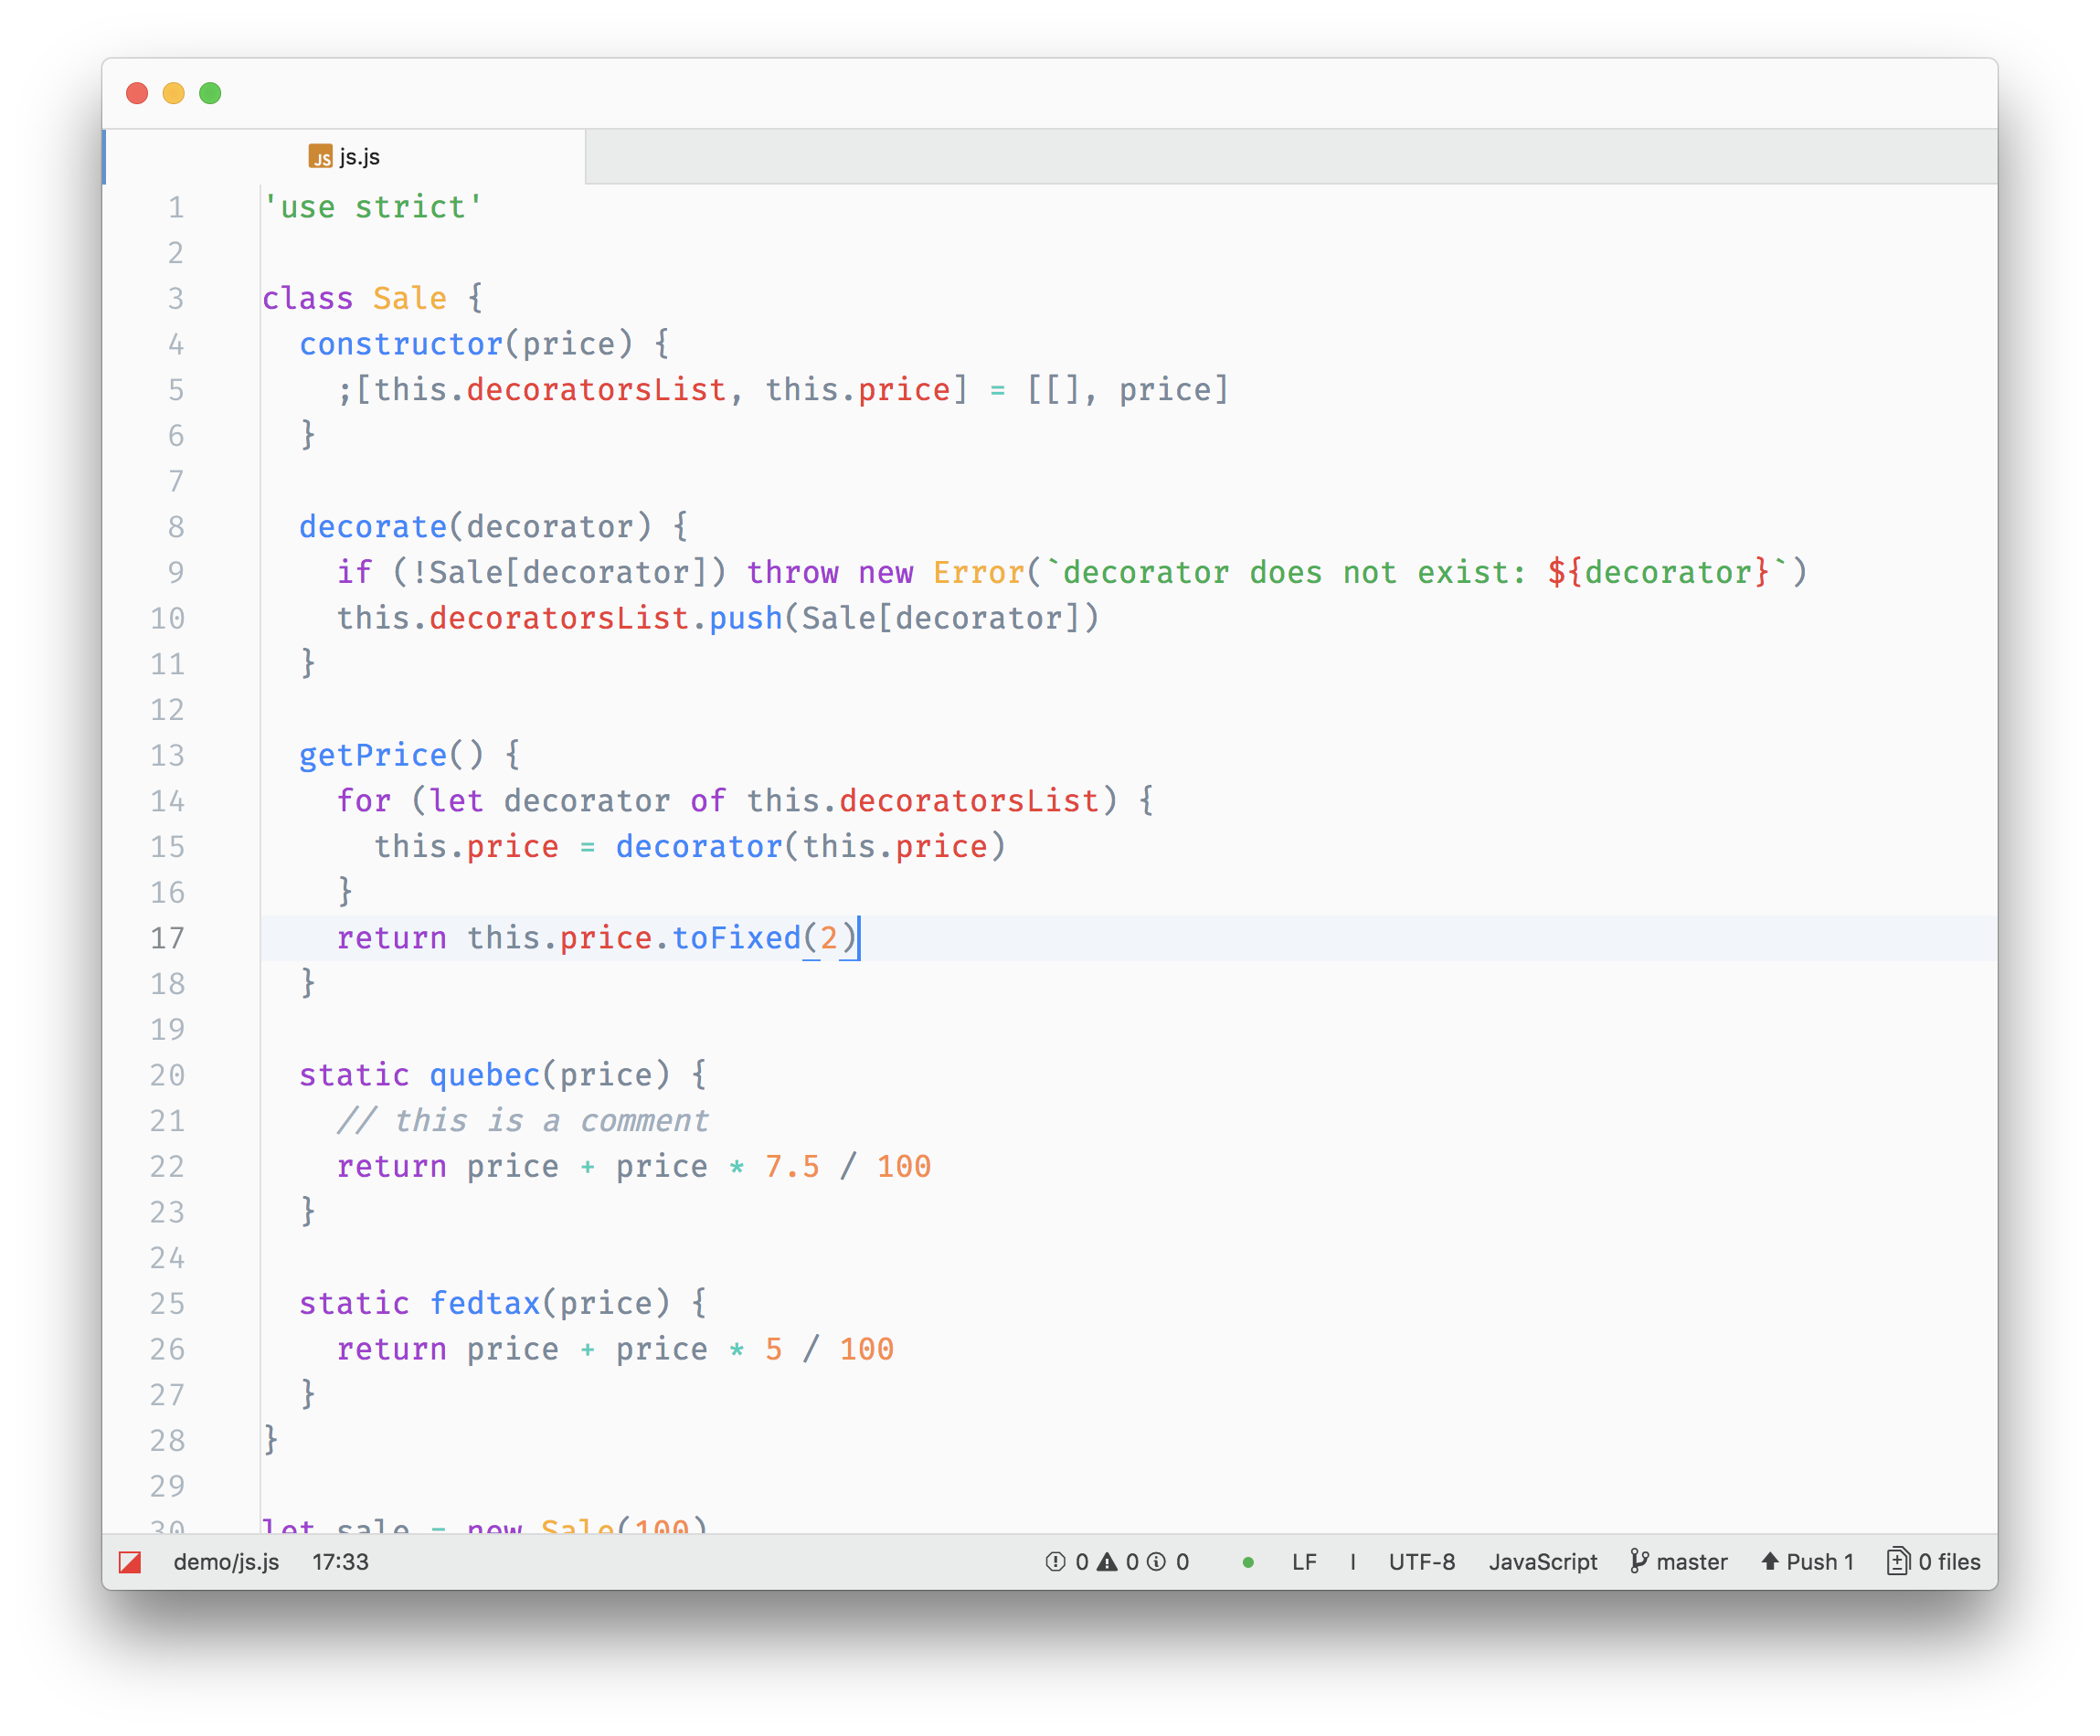Click the 0 files documents icon
Screen dimensions: 2100x1736
click(1898, 1562)
